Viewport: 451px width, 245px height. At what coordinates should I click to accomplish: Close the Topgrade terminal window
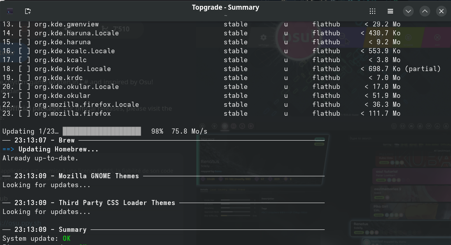(441, 11)
